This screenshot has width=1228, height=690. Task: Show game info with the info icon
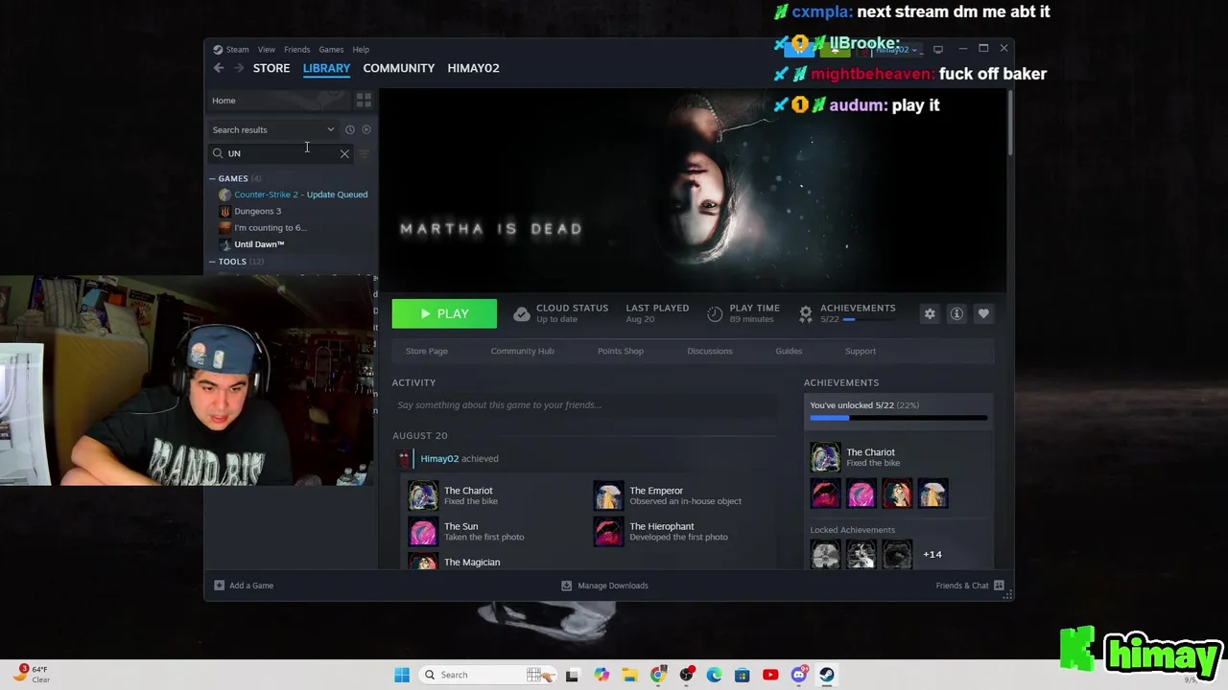click(x=956, y=313)
